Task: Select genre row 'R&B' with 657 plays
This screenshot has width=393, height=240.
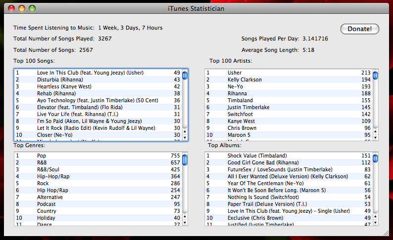Action: tap(98, 163)
